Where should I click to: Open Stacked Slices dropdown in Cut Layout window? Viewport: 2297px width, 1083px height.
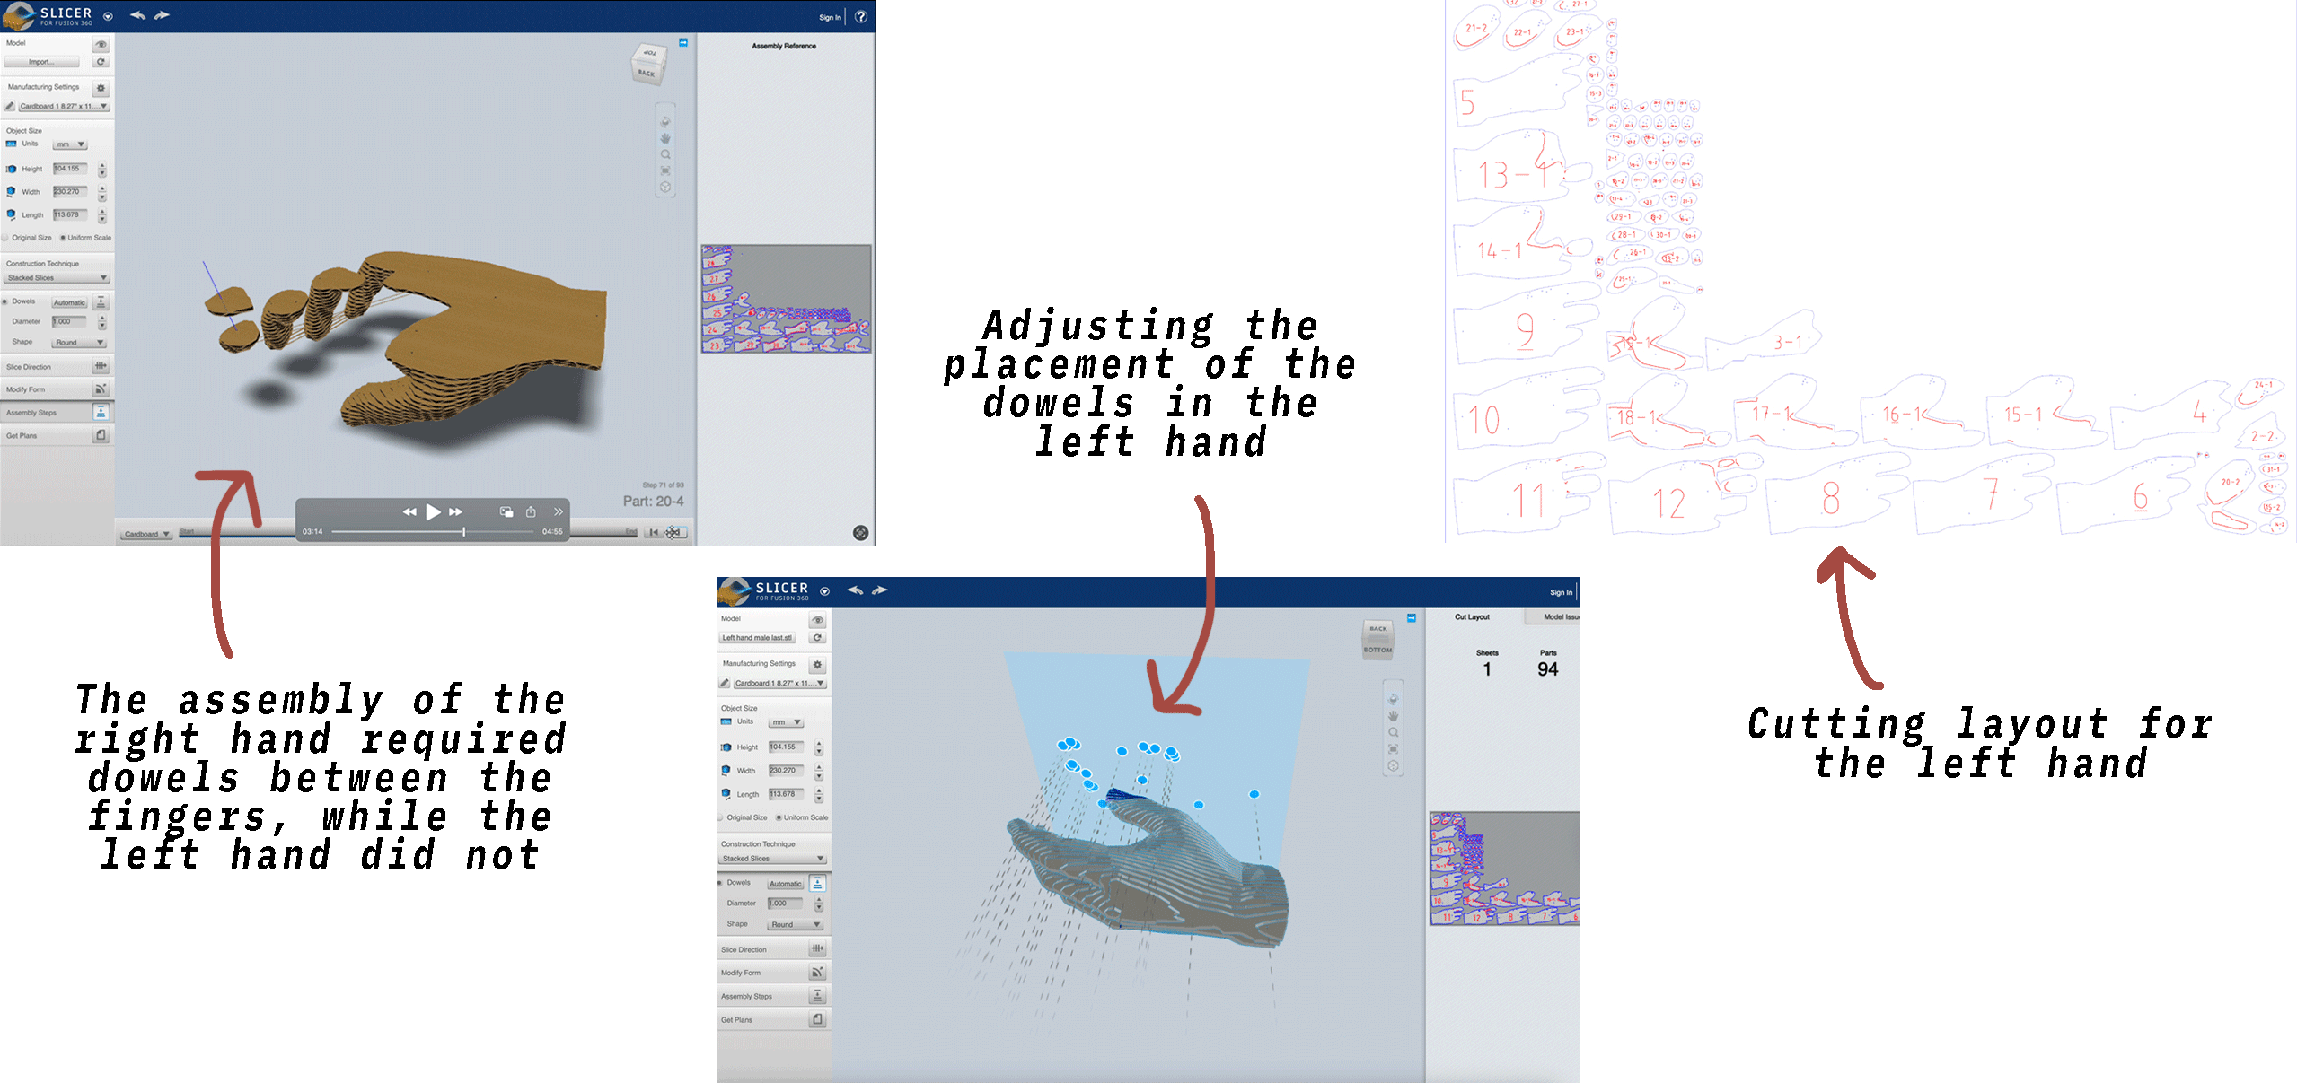[x=773, y=859]
